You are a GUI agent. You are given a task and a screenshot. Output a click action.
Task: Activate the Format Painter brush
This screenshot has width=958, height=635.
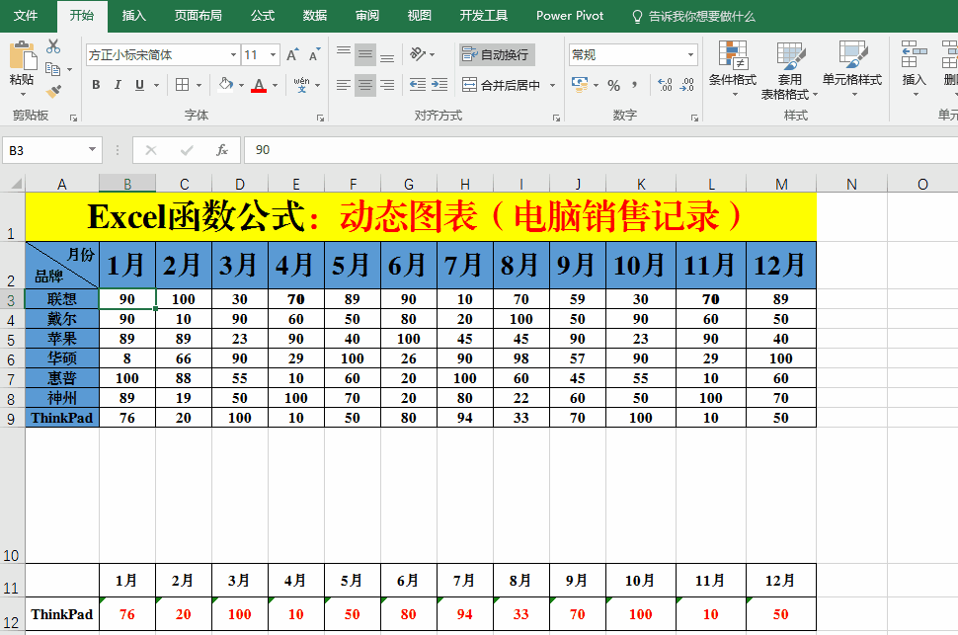[x=53, y=92]
